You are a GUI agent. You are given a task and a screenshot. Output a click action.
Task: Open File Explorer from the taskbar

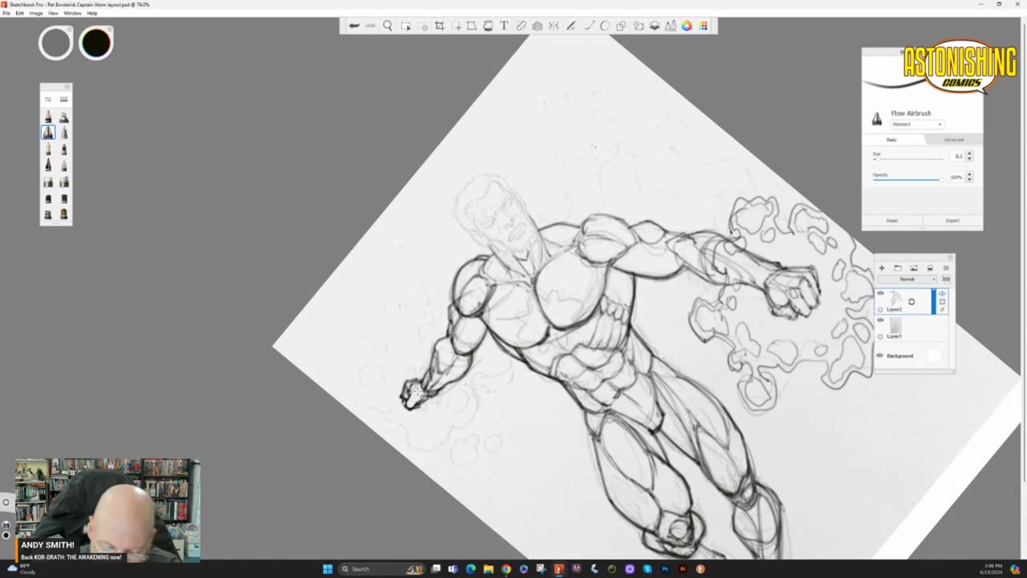(489, 569)
